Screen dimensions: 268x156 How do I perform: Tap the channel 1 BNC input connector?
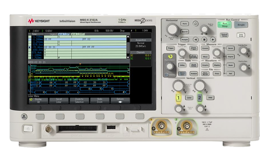[x=161, y=127]
